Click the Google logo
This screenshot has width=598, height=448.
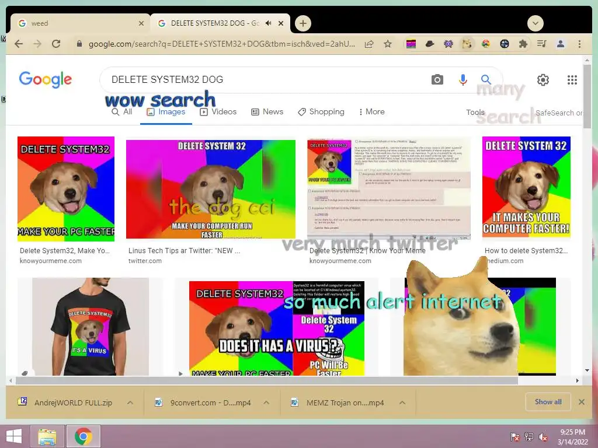click(x=46, y=79)
